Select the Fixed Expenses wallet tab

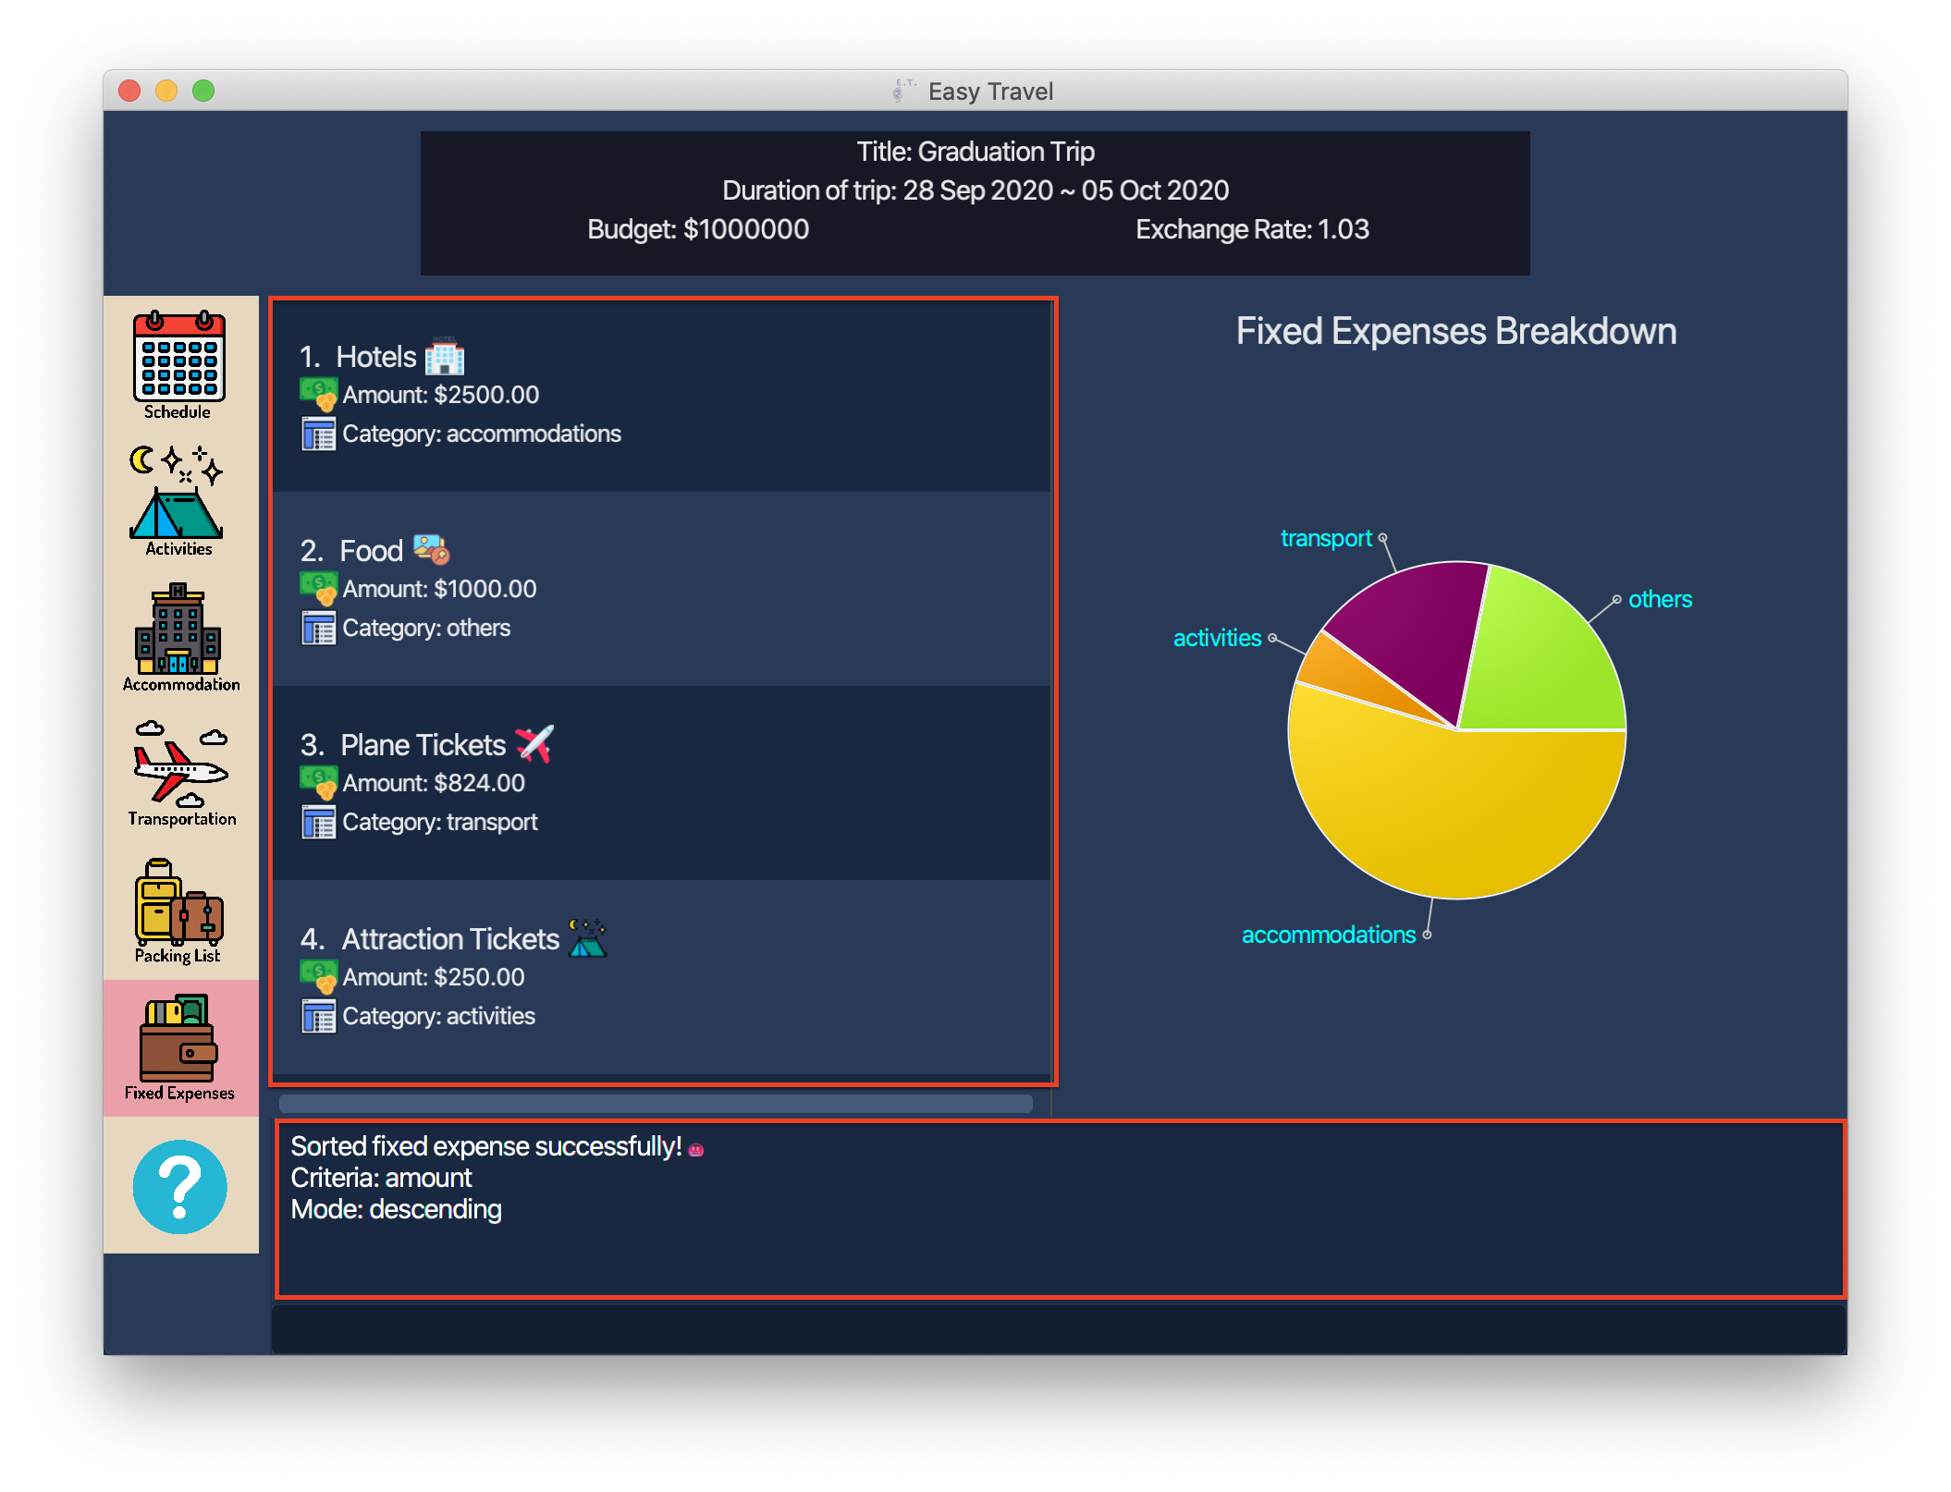(179, 1048)
